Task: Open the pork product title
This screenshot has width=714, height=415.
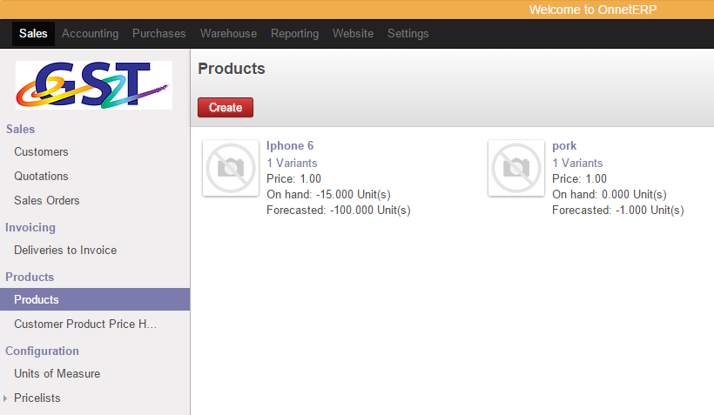Action: [564, 145]
